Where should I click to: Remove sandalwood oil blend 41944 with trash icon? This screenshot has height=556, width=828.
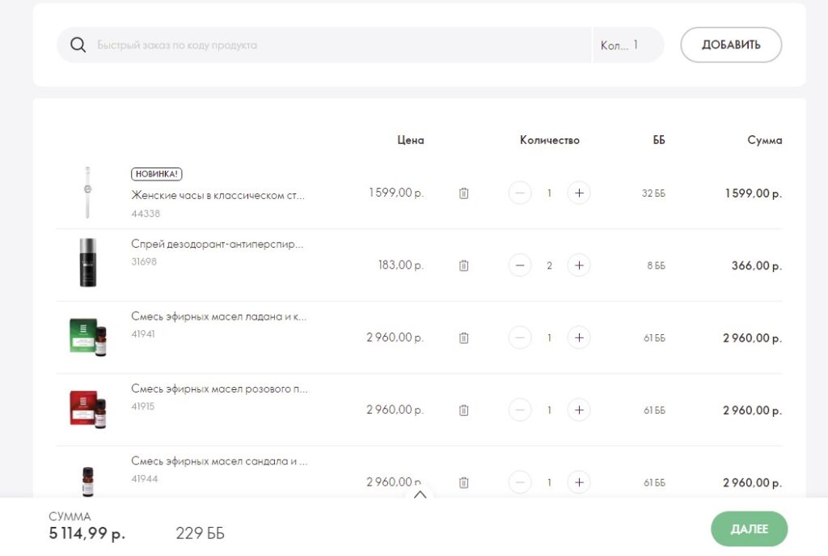pos(463,482)
